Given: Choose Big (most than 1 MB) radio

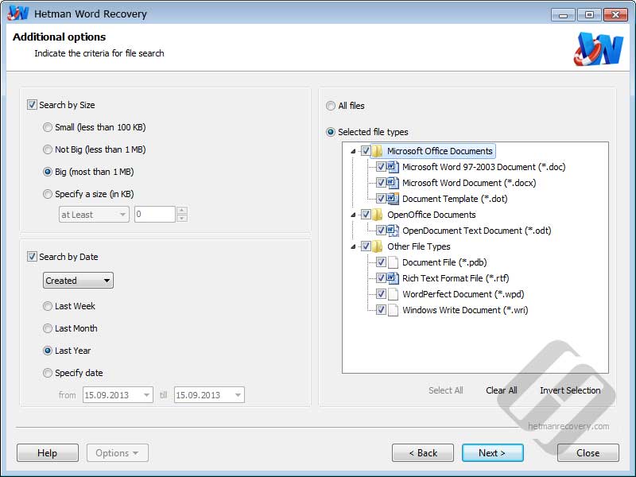Looking at the screenshot, I should tap(48, 172).
